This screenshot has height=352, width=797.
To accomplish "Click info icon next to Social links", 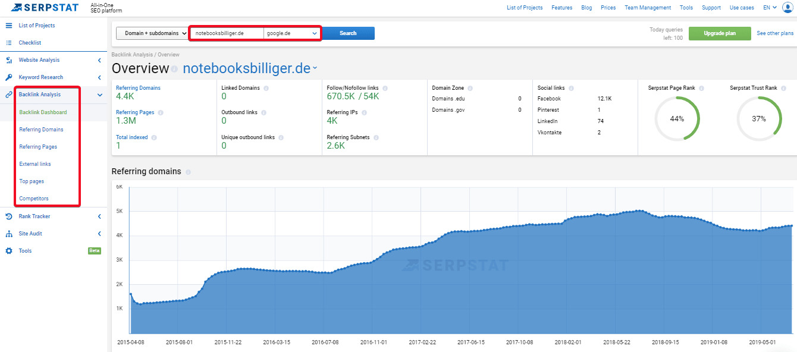I will click(x=571, y=88).
